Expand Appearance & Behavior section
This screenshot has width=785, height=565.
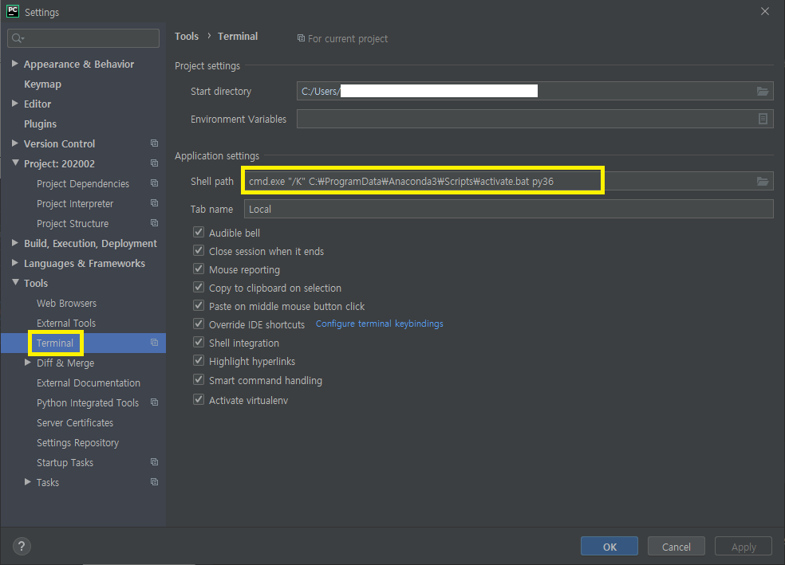click(15, 64)
